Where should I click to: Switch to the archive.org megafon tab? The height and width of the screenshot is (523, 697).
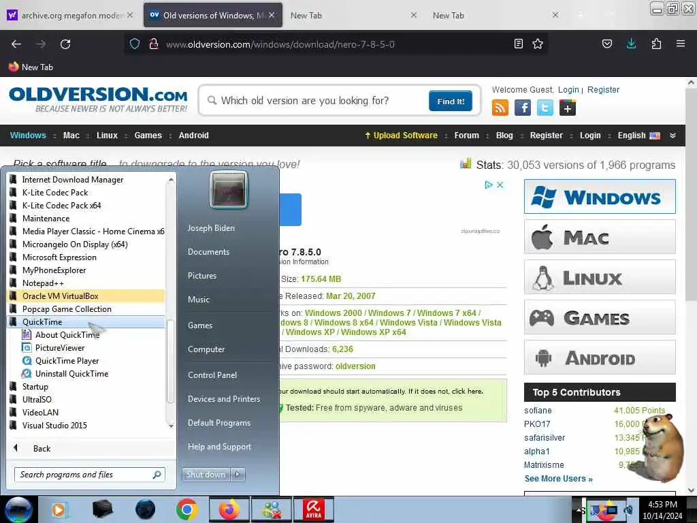click(x=71, y=15)
